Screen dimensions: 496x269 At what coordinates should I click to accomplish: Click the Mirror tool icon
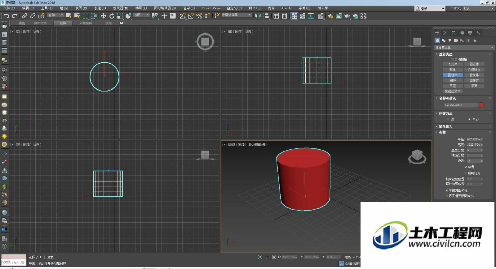click(258, 16)
